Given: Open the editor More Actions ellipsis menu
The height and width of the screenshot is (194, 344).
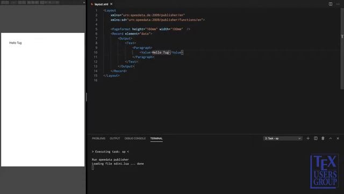Looking at the screenshot, I should point(338,4).
